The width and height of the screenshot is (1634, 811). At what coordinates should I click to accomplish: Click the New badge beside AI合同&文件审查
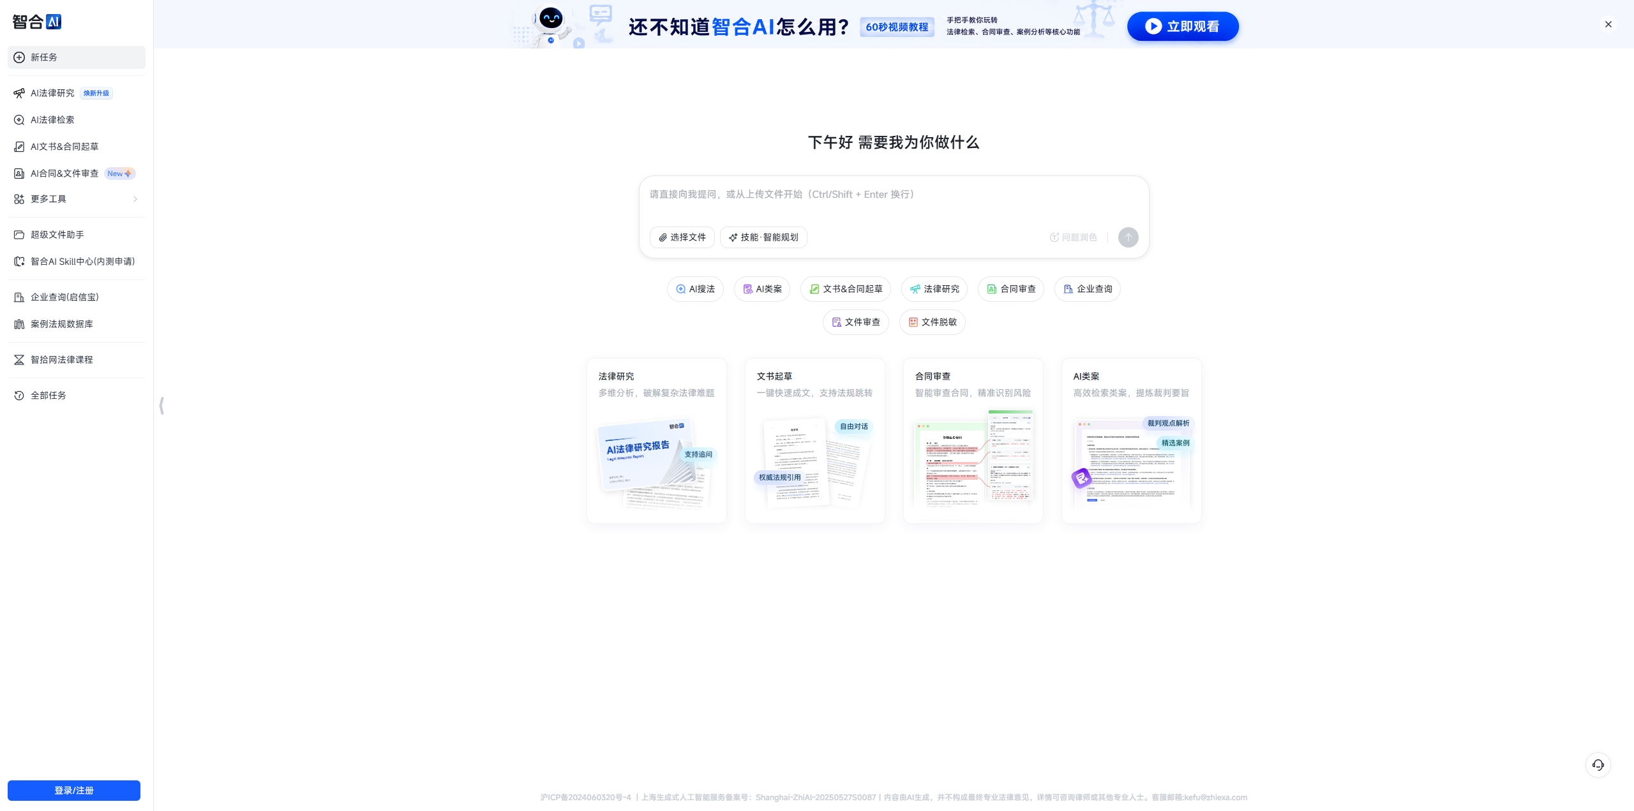[119, 174]
